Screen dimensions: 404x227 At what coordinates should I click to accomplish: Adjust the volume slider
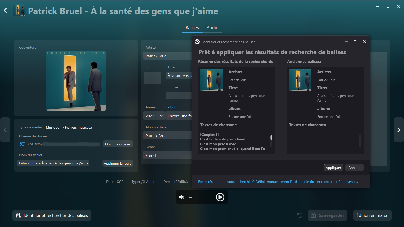[x=200, y=197]
